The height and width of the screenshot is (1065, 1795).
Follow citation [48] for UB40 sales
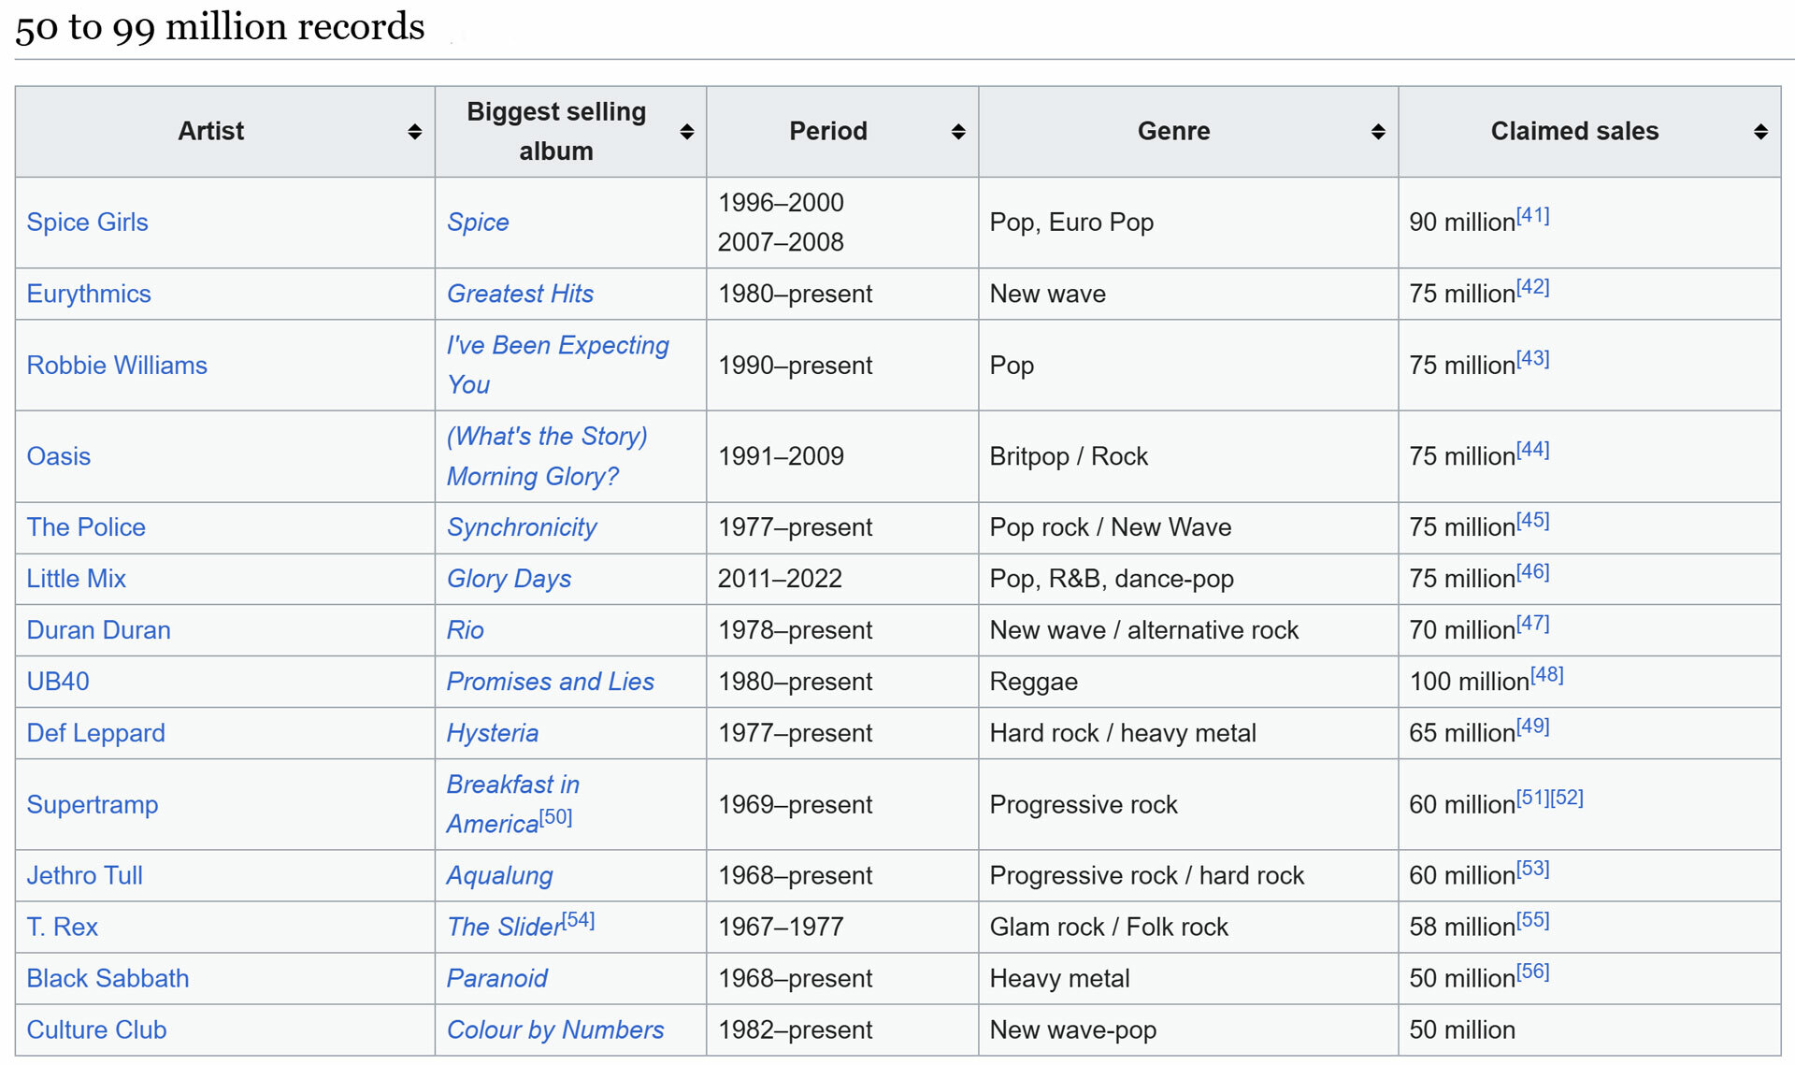tap(1546, 675)
